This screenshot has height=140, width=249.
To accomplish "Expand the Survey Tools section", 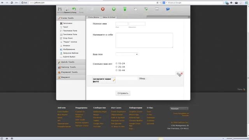I will click(71, 67).
